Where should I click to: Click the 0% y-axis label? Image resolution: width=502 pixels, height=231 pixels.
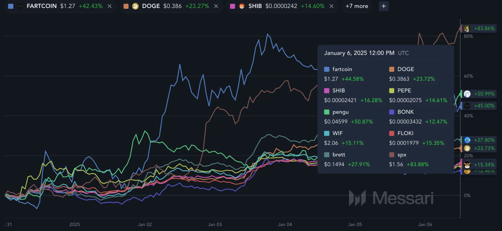tap(467, 195)
